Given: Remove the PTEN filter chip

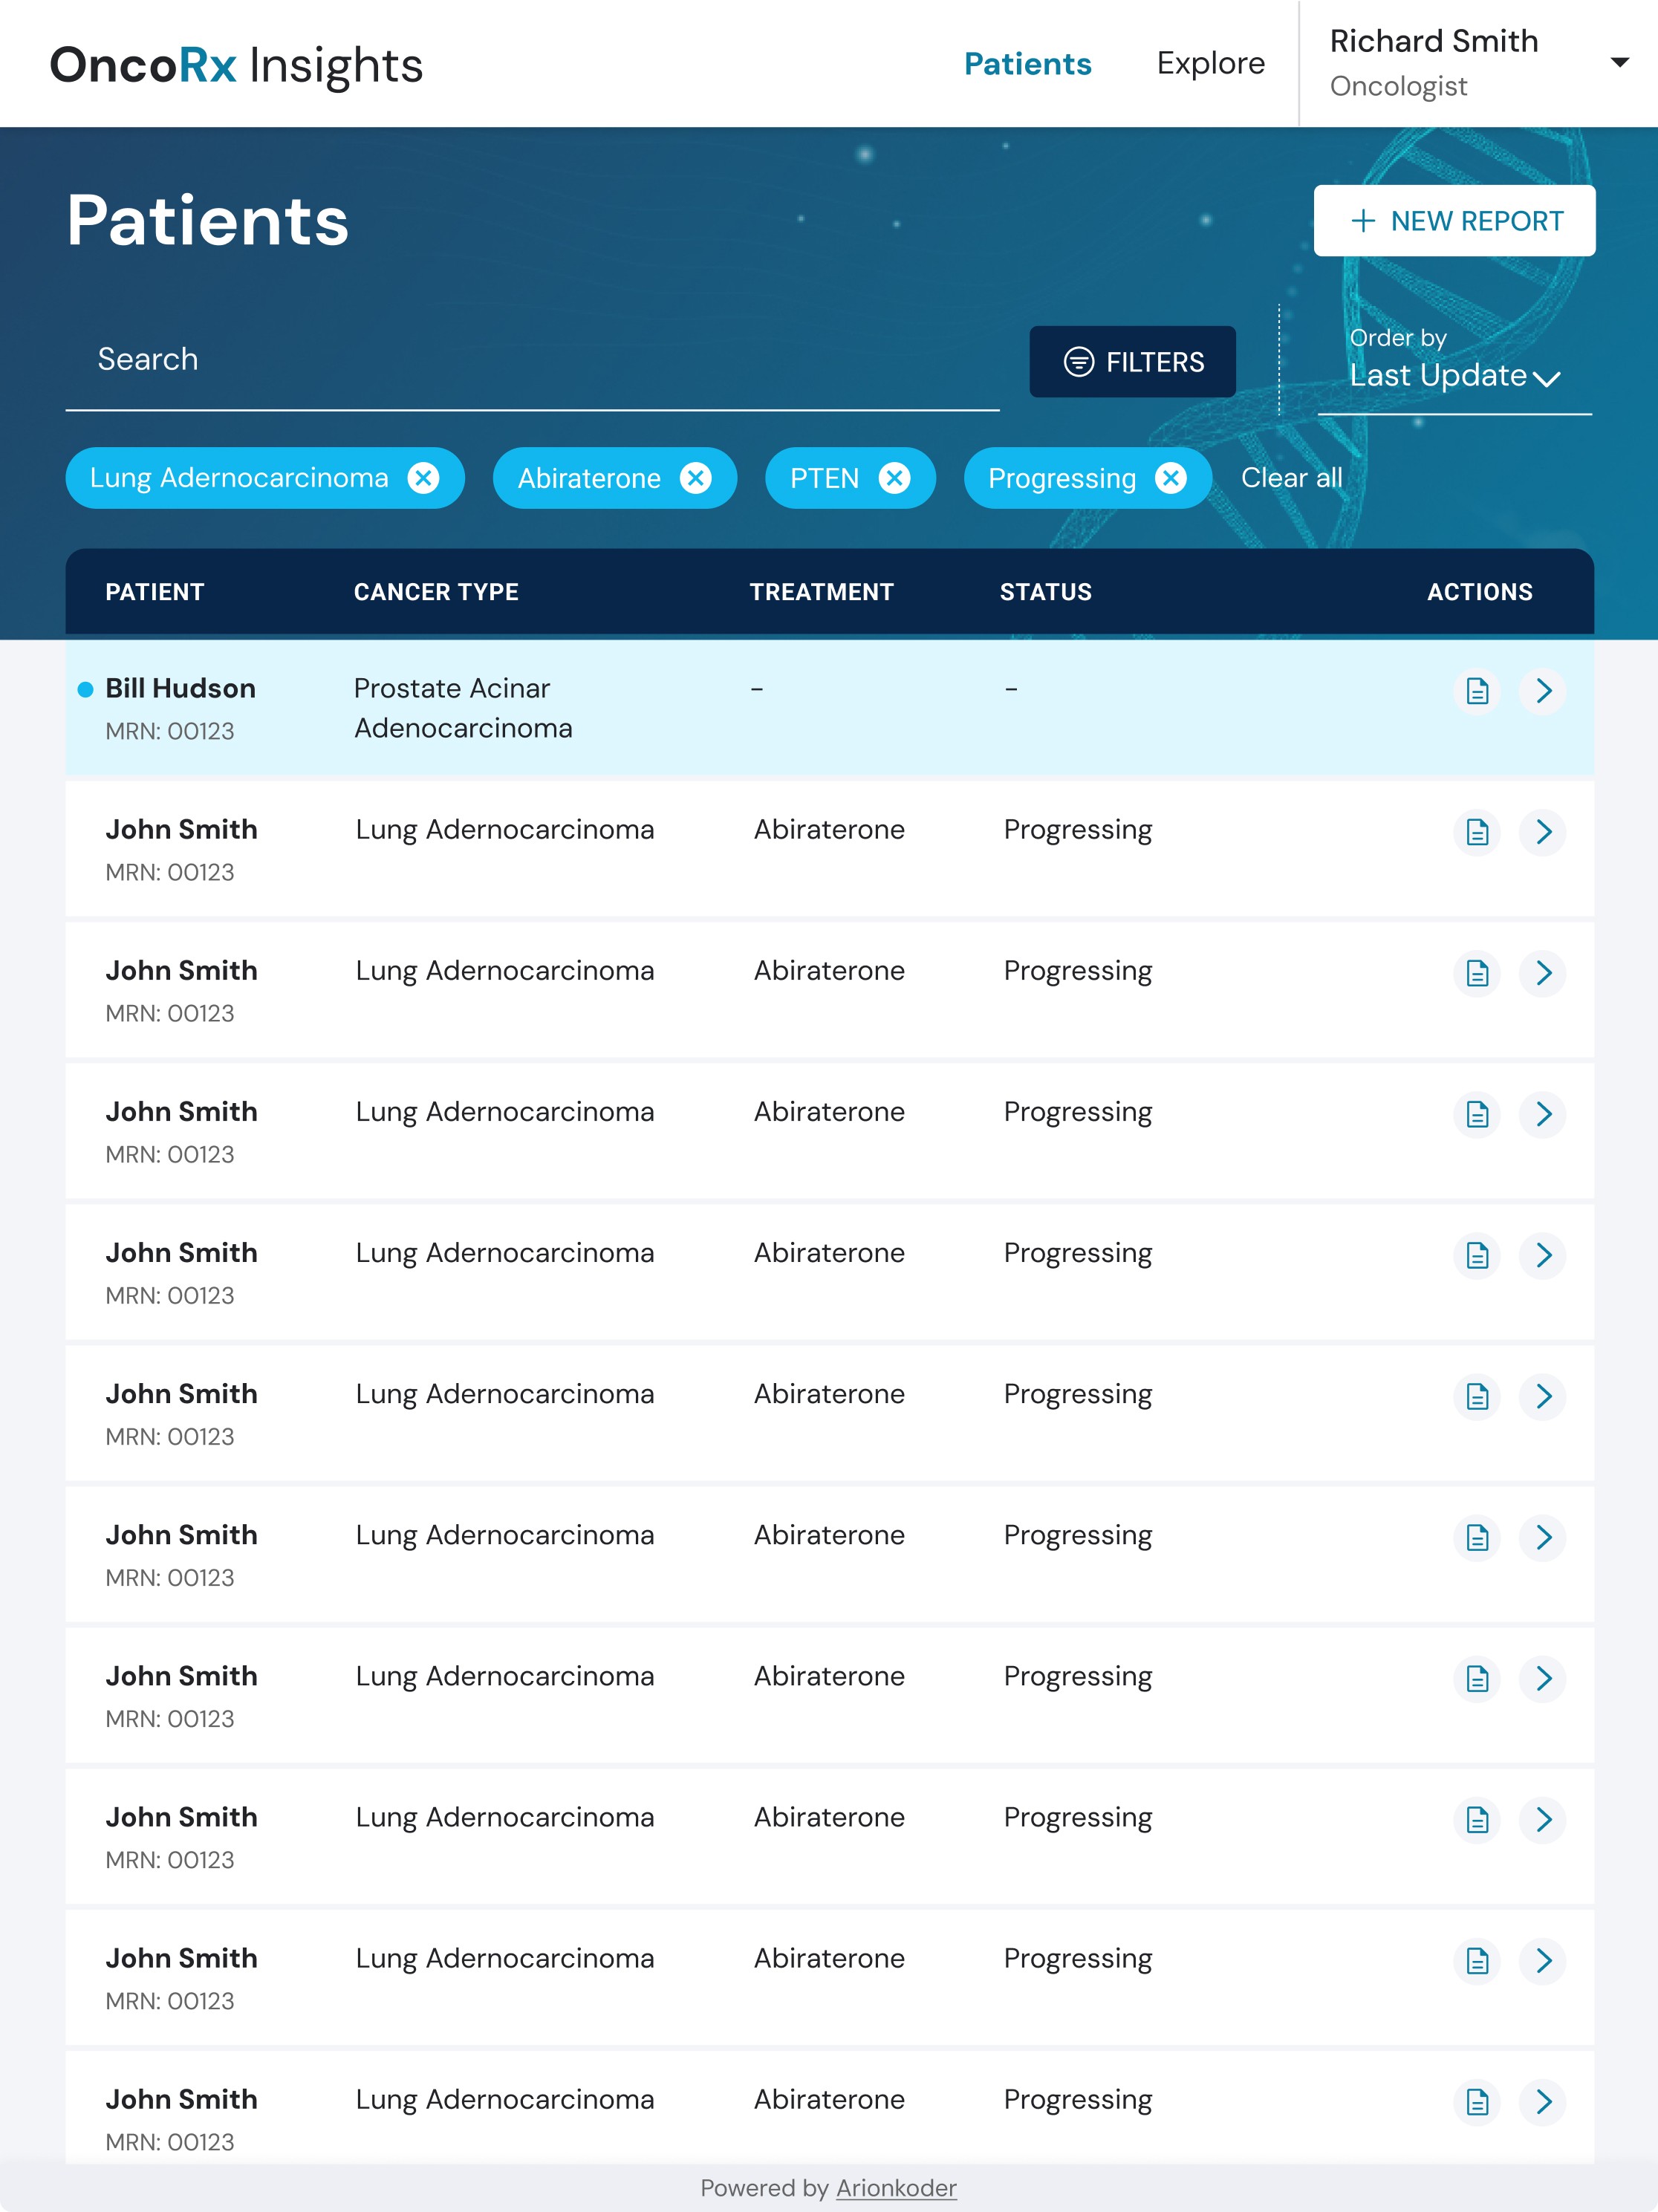Looking at the screenshot, I should coord(895,478).
